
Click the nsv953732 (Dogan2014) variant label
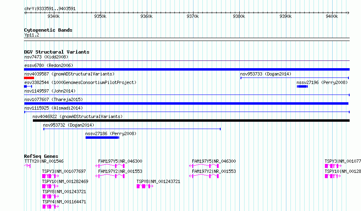pyautogui.click(x=69, y=125)
